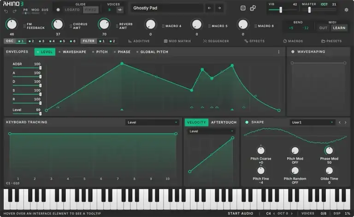Click the randomize dice icon
The height and width of the screenshot is (217, 354).
tap(243, 8)
